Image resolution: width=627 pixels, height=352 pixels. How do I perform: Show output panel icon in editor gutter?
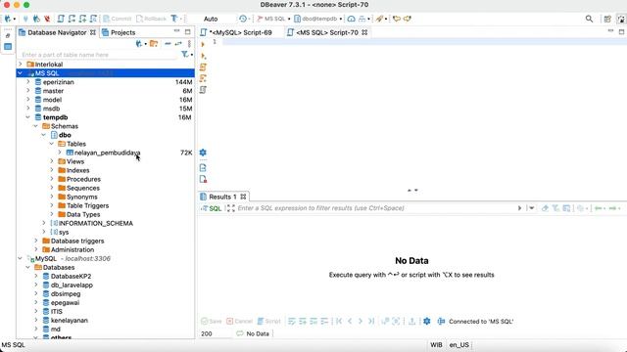tap(203, 167)
